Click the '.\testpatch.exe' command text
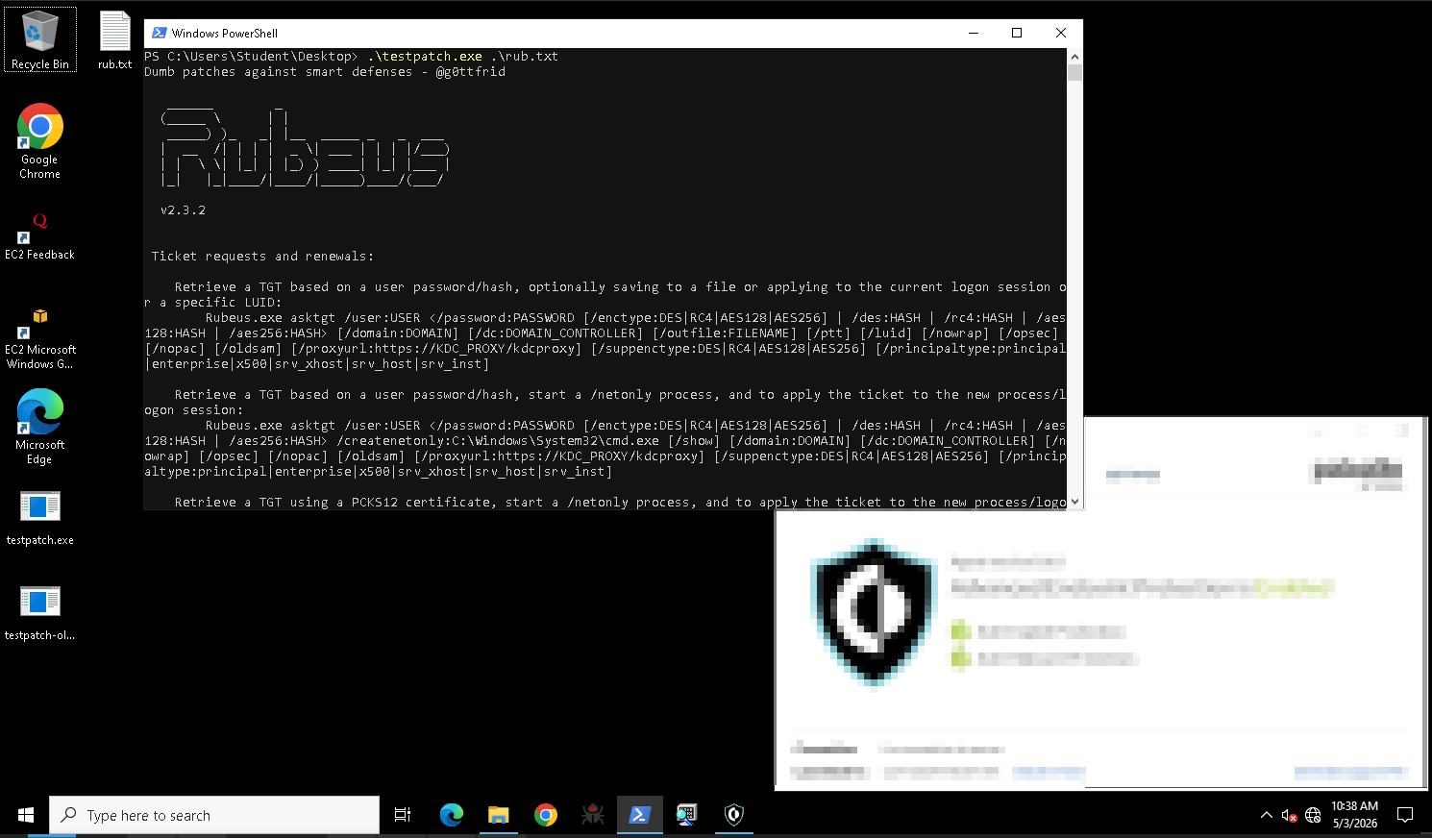 [x=425, y=57]
